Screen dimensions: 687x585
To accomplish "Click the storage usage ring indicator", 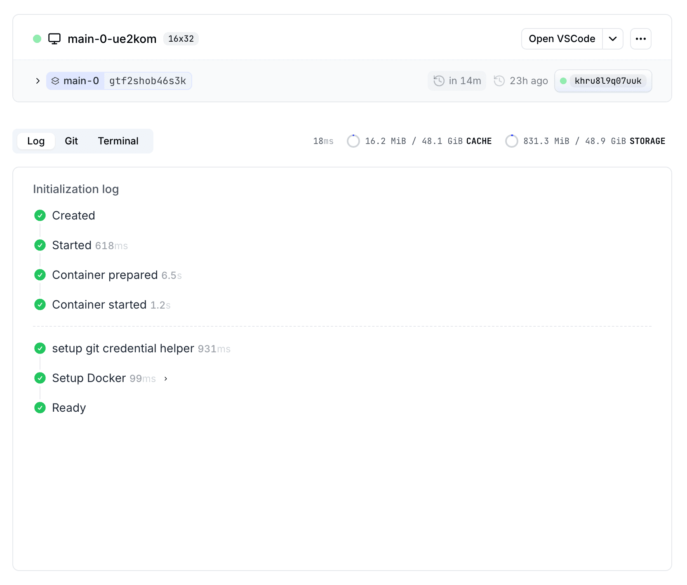I will pyautogui.click(x=511, y=141).
